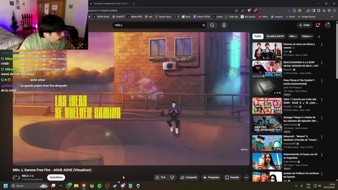
Task: Open the Windows Start menu
Action: click(x=6, y=186)
